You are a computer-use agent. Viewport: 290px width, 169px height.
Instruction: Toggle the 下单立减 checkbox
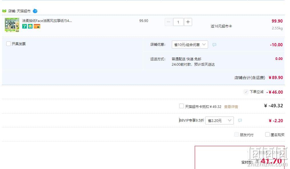click(246, 92)
